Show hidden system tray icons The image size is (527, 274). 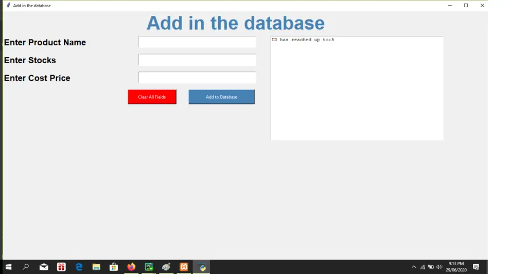click(414, 267)
